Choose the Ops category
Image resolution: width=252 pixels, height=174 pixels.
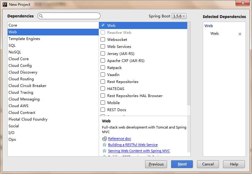point(53,140)
